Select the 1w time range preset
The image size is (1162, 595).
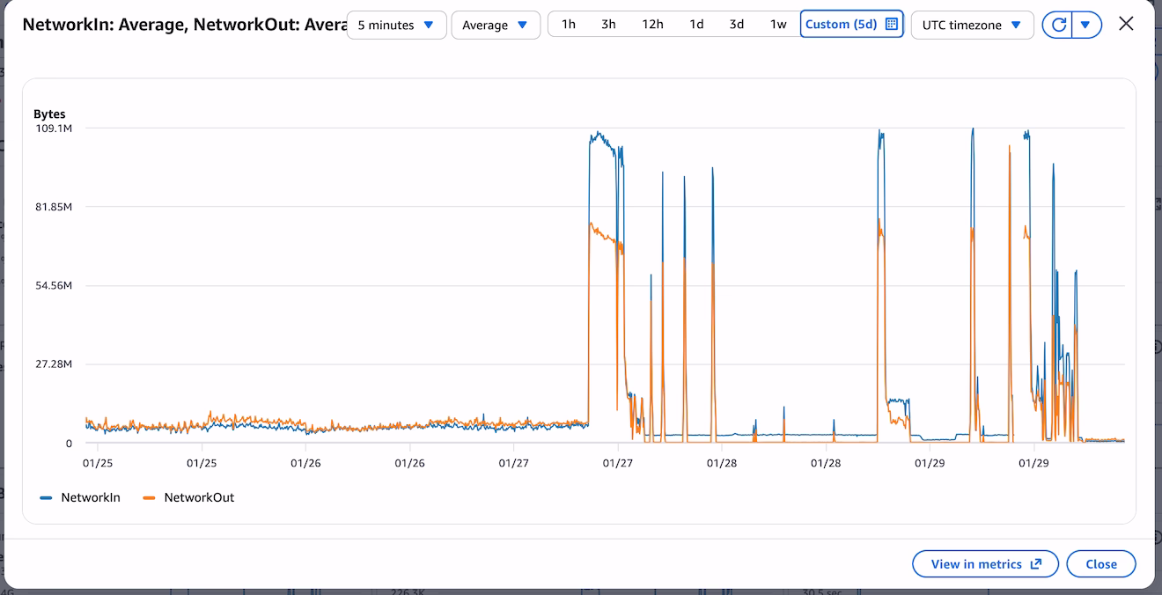pyautogui.click(x=778, y=24)
